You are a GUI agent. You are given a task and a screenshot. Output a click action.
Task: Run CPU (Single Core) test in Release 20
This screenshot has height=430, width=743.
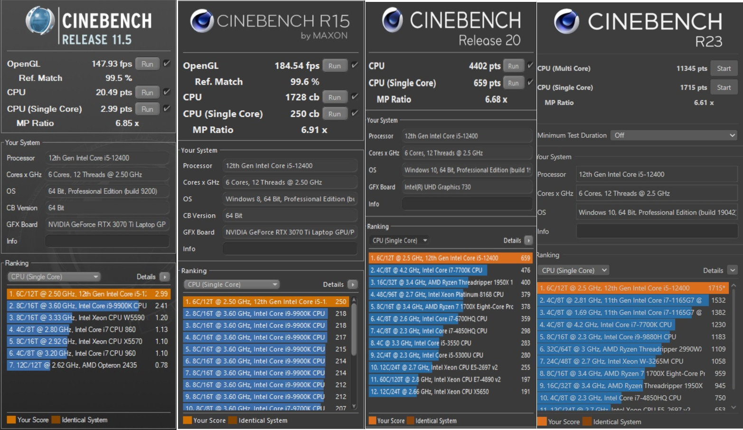pos(513,83)
